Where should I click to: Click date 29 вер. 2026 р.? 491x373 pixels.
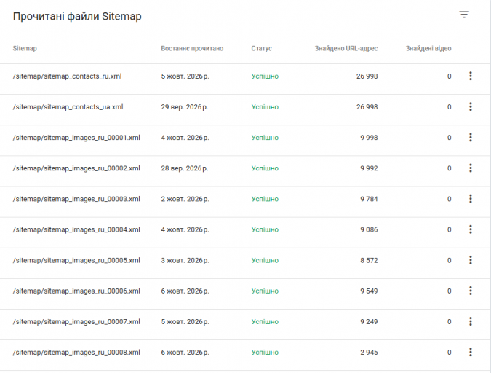[185, 107]
